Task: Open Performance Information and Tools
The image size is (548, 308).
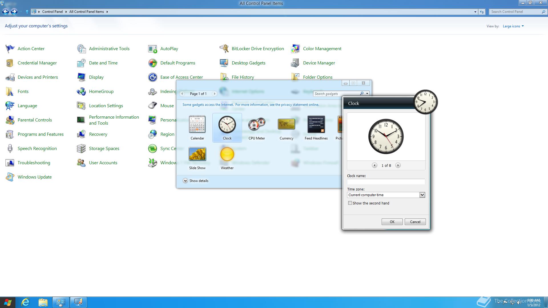Action: pos(108,120)
